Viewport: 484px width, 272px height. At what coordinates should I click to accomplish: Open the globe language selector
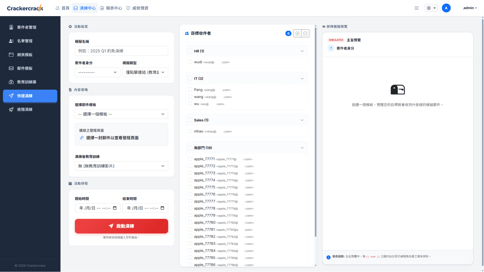431,8
